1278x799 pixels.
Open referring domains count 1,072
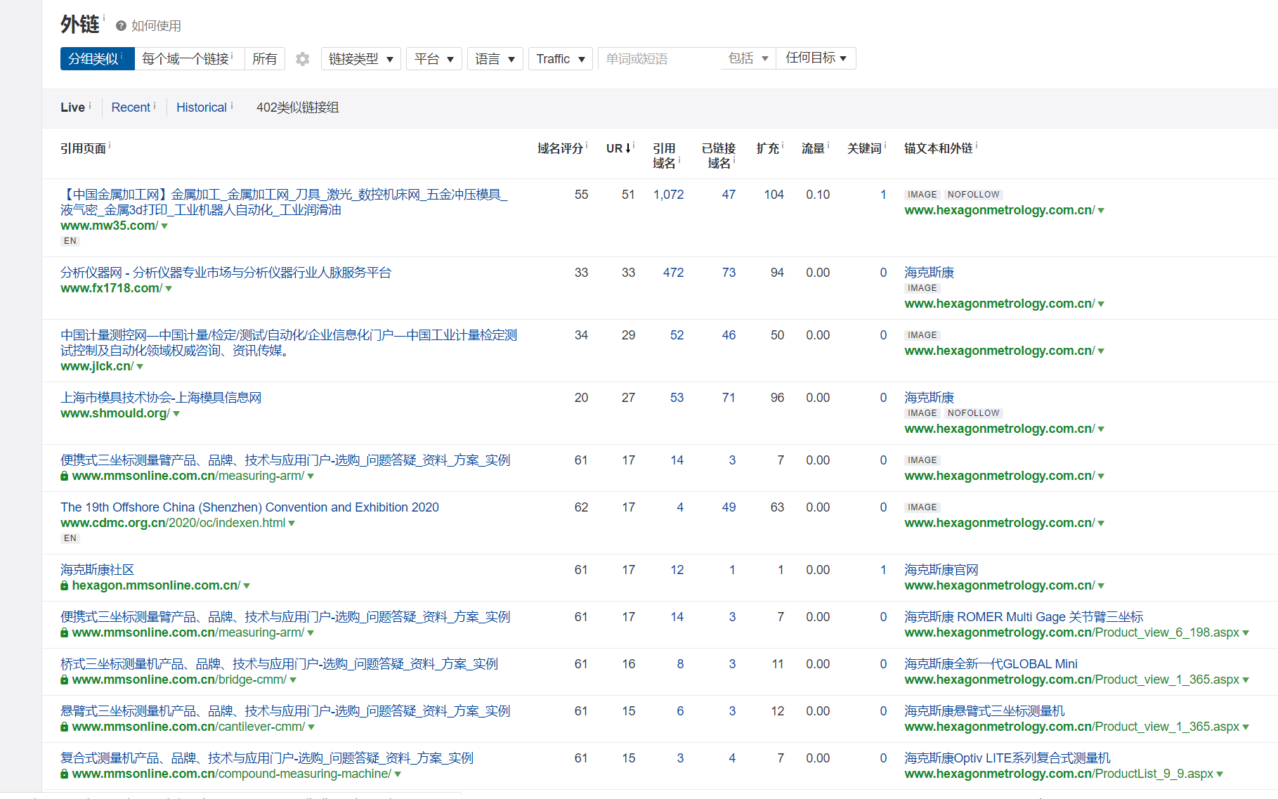(668, 195)
